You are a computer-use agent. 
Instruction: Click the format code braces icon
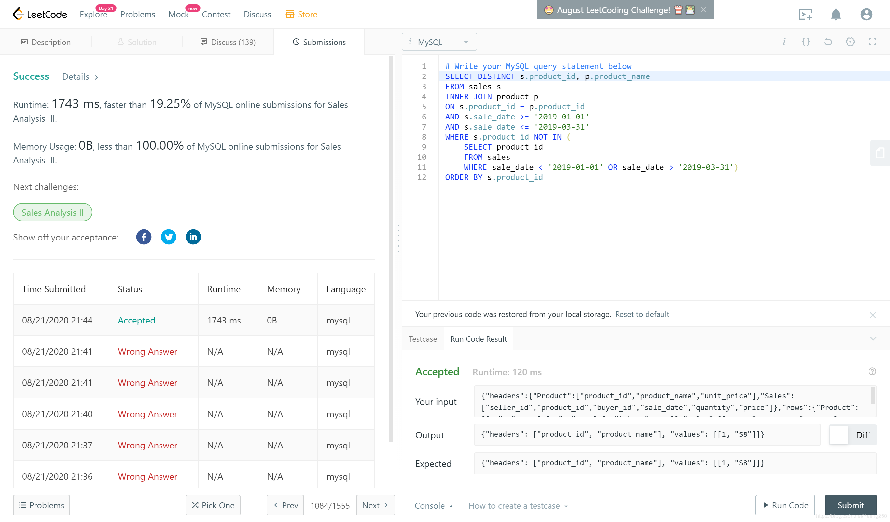point(806,42)
